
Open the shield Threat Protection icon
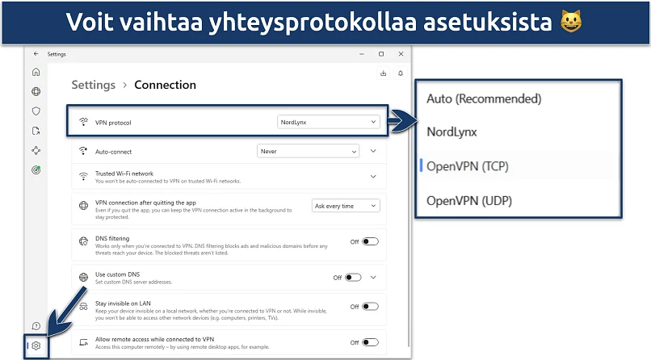(x=36, y=111)
